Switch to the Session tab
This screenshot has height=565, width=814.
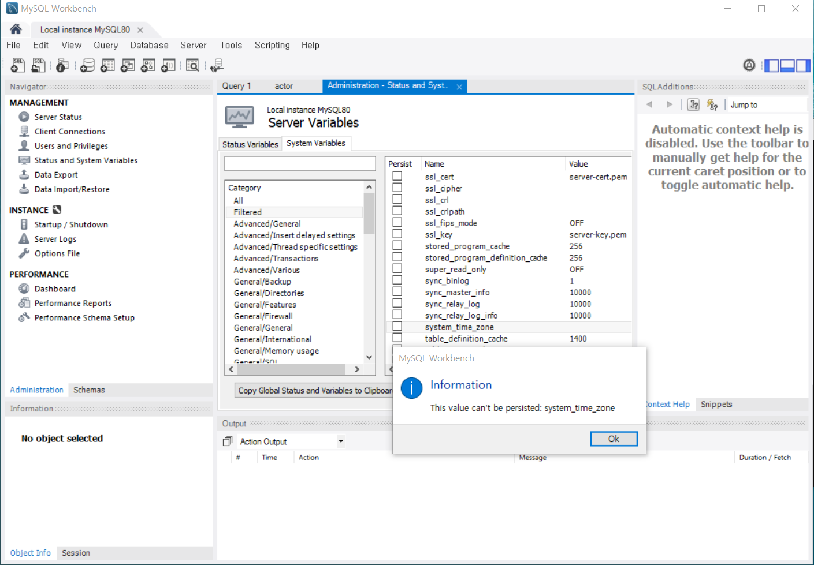[76, 553]
